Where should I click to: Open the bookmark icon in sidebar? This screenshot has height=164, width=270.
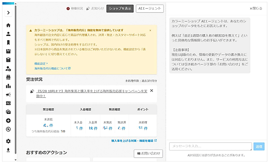pyautogui.click(x=8, y=43)
